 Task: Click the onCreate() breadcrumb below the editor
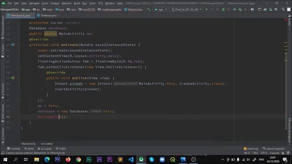coord(47,144)
